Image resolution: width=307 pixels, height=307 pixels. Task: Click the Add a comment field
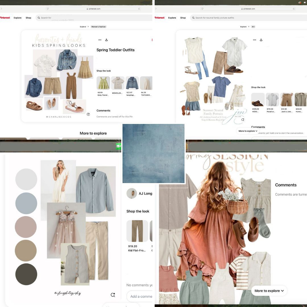coord(139,296)
